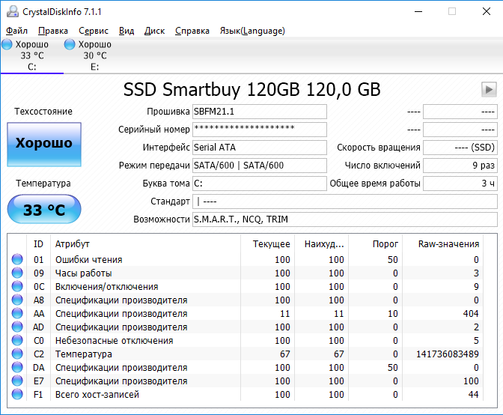Click the Атрибут column header
Screen dimensions: 503x415
click(145, 244)
